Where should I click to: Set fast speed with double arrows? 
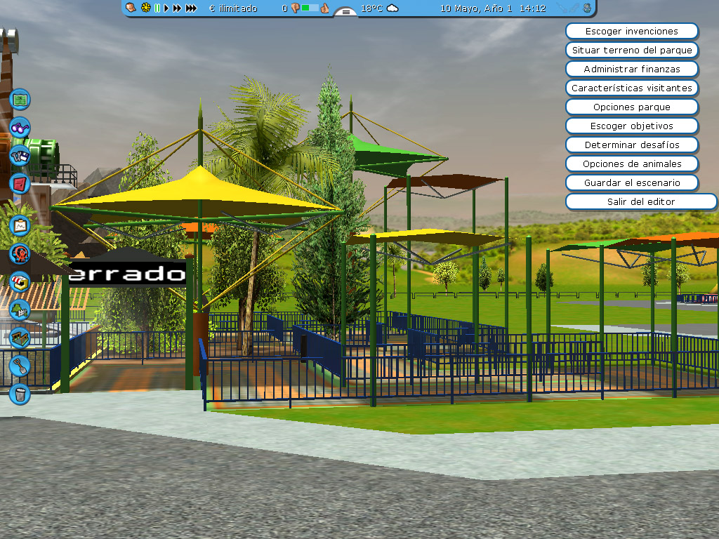pos(177,8)
